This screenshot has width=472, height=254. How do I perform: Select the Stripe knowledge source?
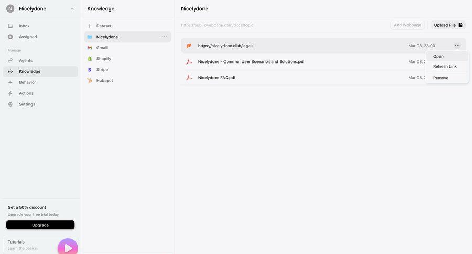click(102, 70)
